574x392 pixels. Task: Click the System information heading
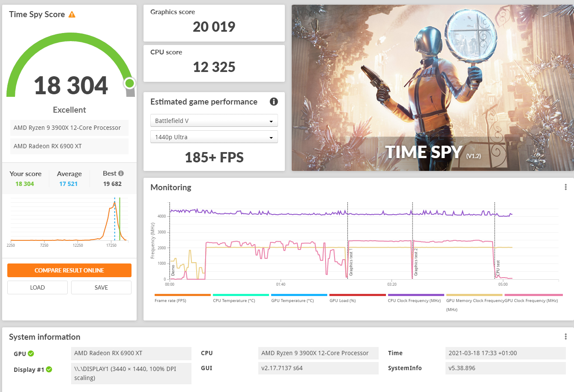click(45, 337)
